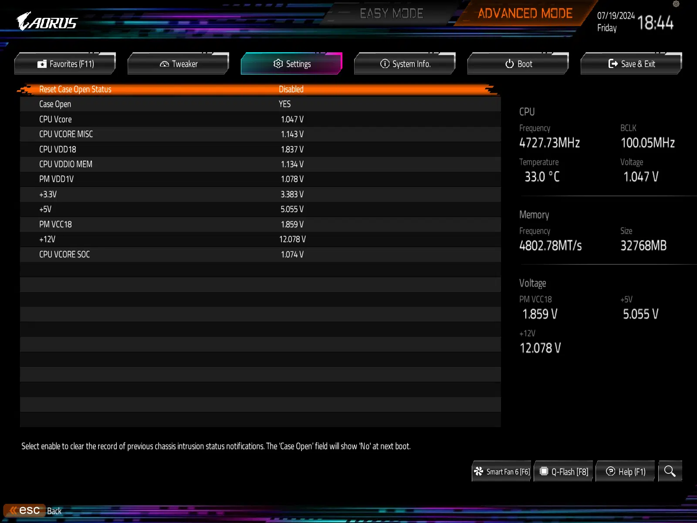The image size is (697, 523).
Task: Open the System Info. tab
Action: coord(405,64)
